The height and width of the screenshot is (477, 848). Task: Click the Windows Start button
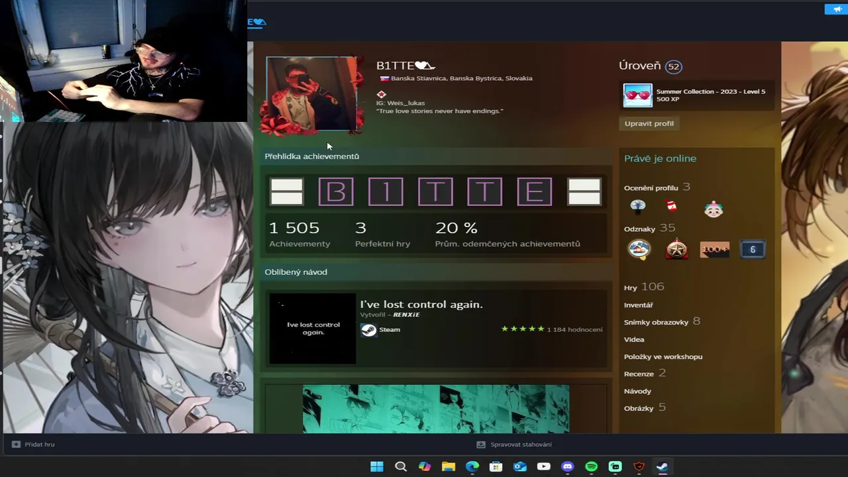pos(376,466)
